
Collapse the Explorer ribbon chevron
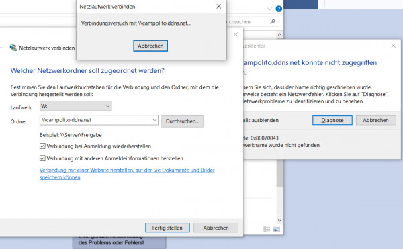pos(269,9)
